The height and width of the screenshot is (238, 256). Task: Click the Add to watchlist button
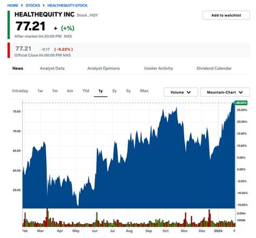click(x=226, y=15)
